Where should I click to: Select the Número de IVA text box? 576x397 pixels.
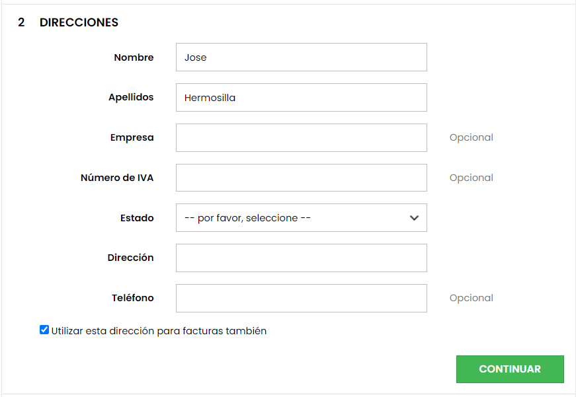(x=301, y=178)
